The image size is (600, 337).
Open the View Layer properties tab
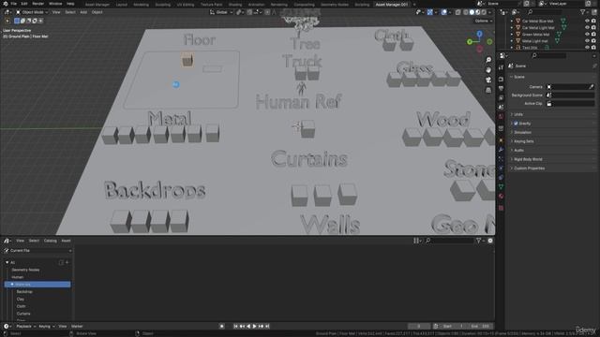[501, 98]
